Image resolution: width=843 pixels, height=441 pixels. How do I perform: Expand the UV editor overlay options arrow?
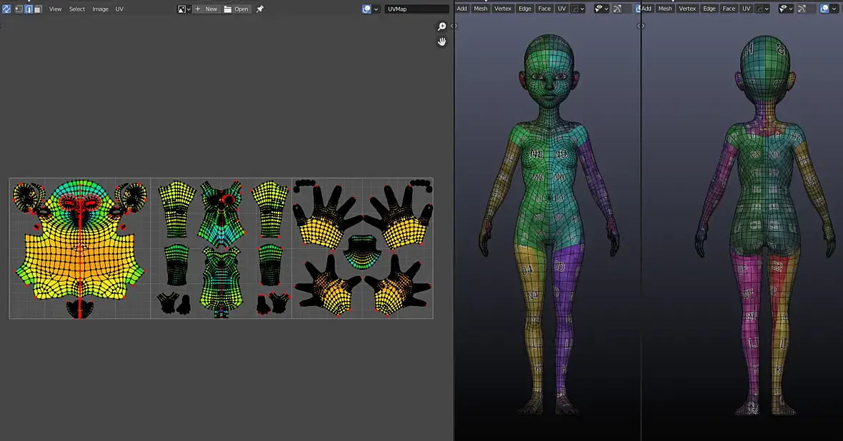point(376,9)
